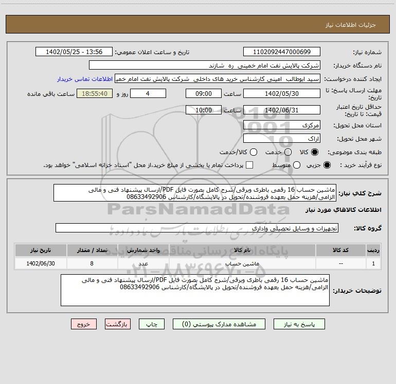Click the تاریخ و ساعت اعلان عمومی label
Image resolution: width=396 pixels, height=384 pixels.
point(152,52)
